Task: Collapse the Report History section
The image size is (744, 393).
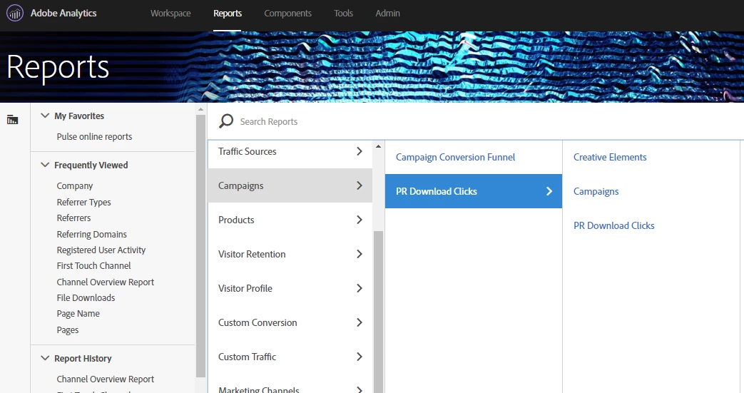Action: [x=45, y=358]
